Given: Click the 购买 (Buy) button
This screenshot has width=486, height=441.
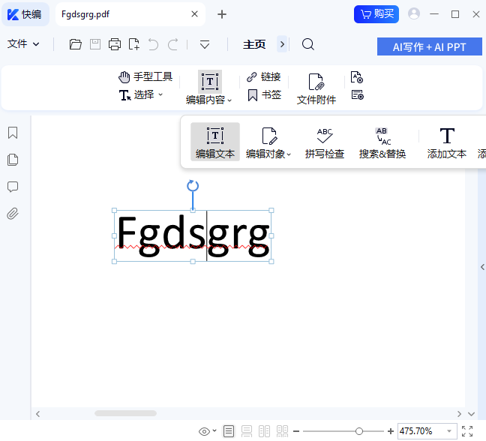Looking at the screenshot, I should tap(376, 13).
